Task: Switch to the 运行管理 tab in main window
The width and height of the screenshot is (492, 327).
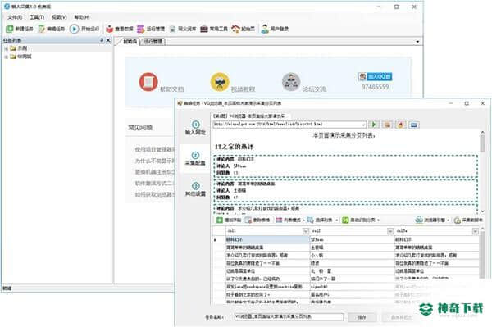Action: pos(153,42)
